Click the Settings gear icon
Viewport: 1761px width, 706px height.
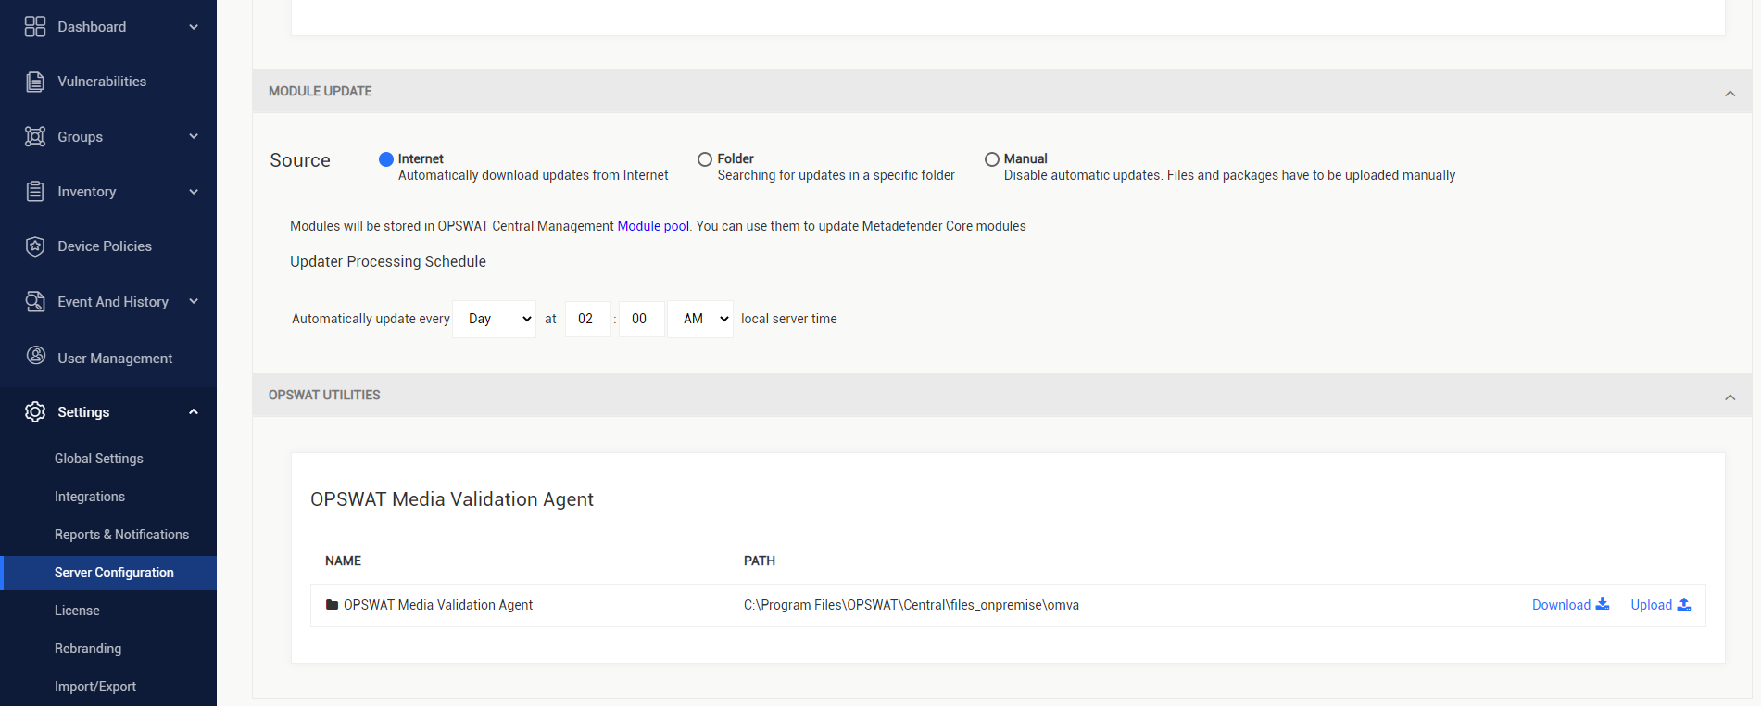pos(35,411)
